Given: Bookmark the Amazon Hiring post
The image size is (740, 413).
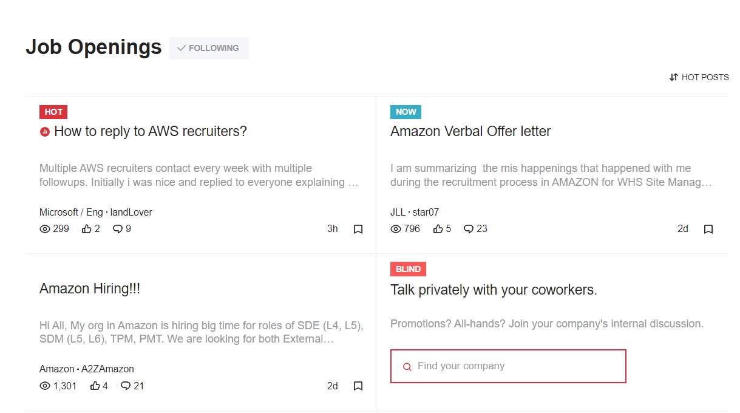Looking at the screenshot, I should (x=358, y=386).
